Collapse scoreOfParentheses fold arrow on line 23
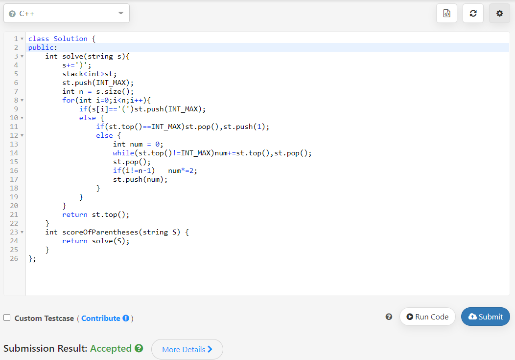This screenshot has width=515, height=360. [x=22, y=232]
